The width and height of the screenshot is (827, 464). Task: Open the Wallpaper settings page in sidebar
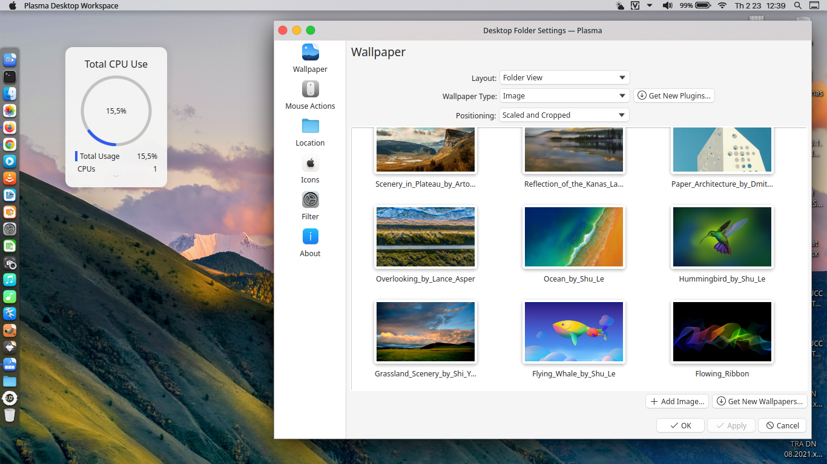[310, 59]
